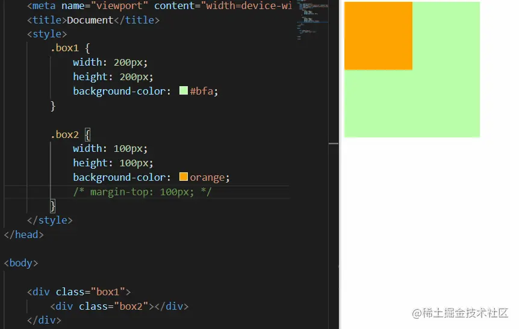Click the div class="box2" line
Image resolution: width=519 pixels, height=329 pixels.
click(119, 307)
